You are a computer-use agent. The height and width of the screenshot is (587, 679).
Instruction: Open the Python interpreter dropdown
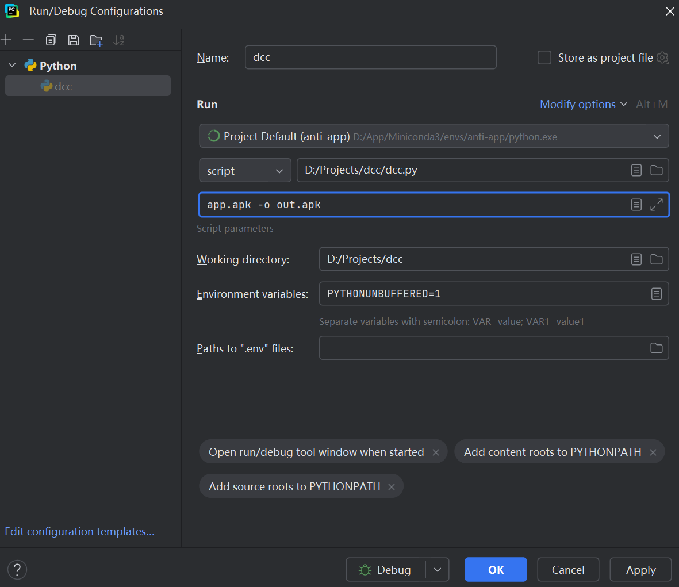pos(434,136)
